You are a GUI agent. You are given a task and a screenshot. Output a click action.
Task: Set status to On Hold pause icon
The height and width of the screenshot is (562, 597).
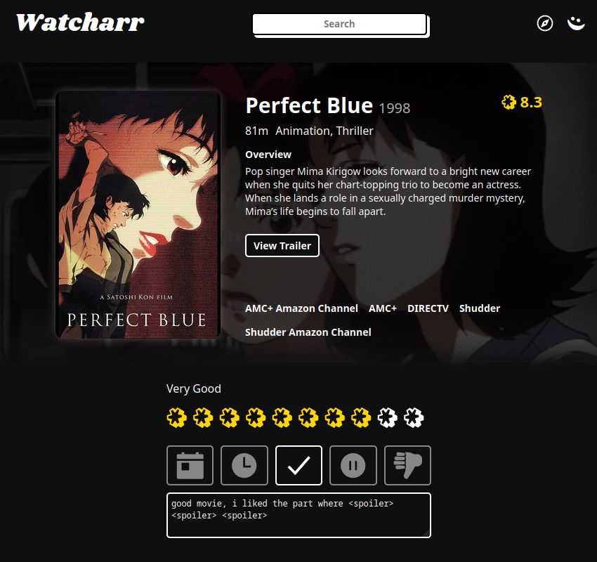tap(353, 465)
